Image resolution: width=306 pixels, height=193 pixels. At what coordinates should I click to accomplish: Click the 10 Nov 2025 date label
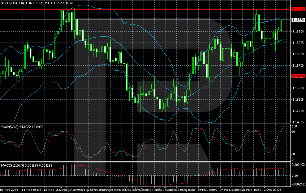(10, 190)
